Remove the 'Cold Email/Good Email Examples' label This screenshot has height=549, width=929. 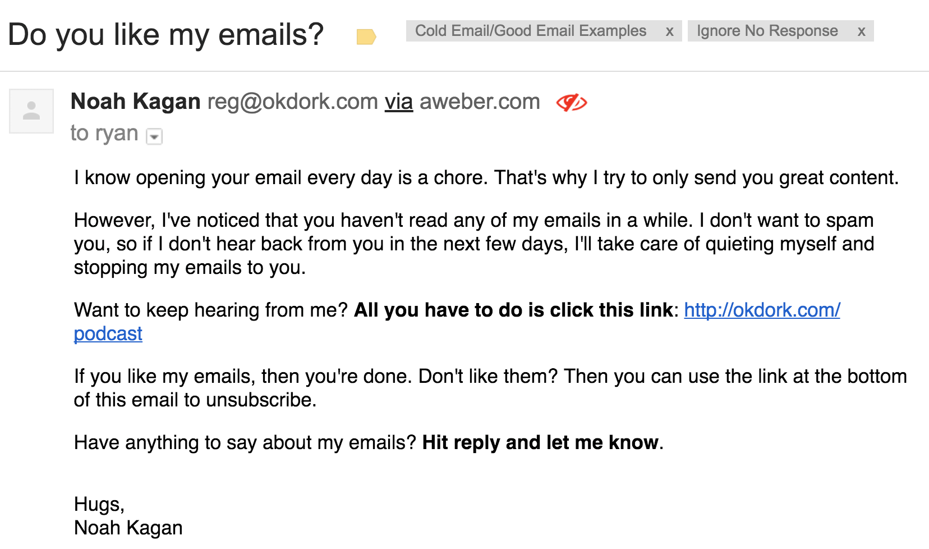(x=669, y=31)
